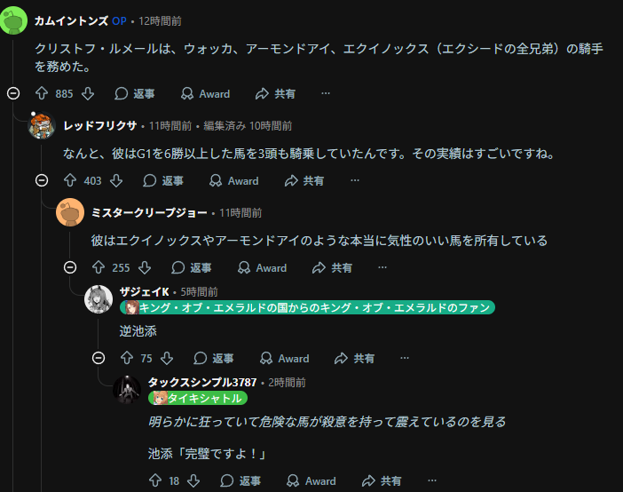Upvote カムイントンズ's top comment
The image size is (623, 492).
click(42, 93)
